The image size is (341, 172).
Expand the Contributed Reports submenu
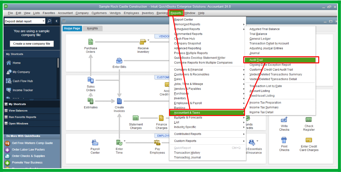(208, 134)
